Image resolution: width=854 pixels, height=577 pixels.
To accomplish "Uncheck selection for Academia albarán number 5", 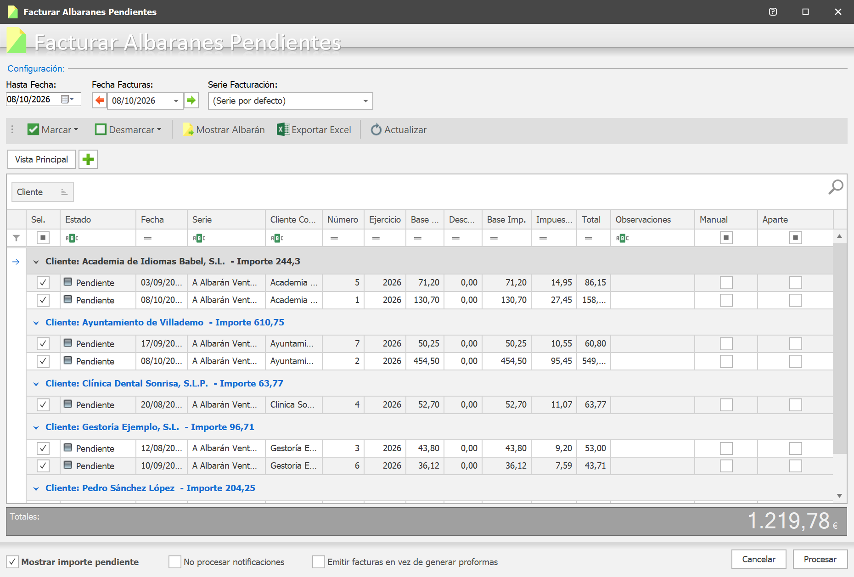I will (x=43, y=283).
